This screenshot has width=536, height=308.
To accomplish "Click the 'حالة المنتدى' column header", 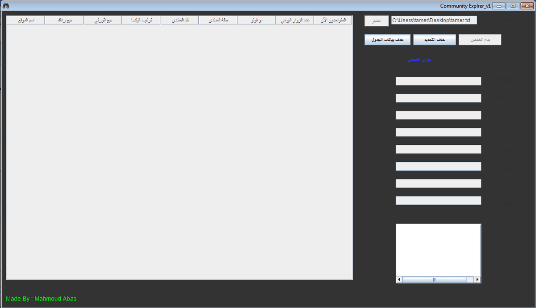I will [x=218, y=21].
